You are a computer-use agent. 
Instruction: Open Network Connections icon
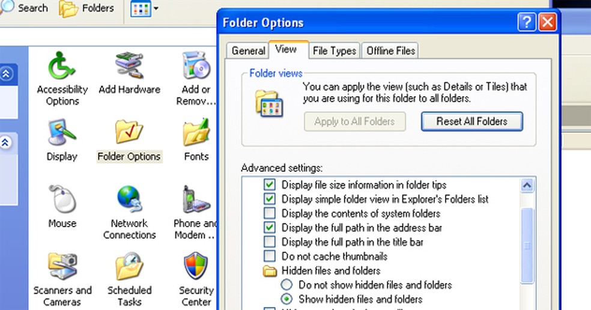129,199
